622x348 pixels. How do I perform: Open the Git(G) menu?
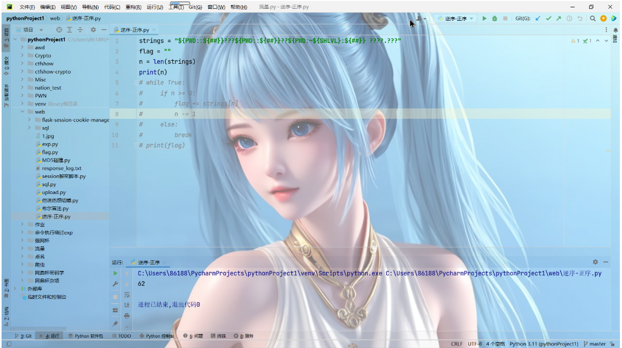point(195,7)
